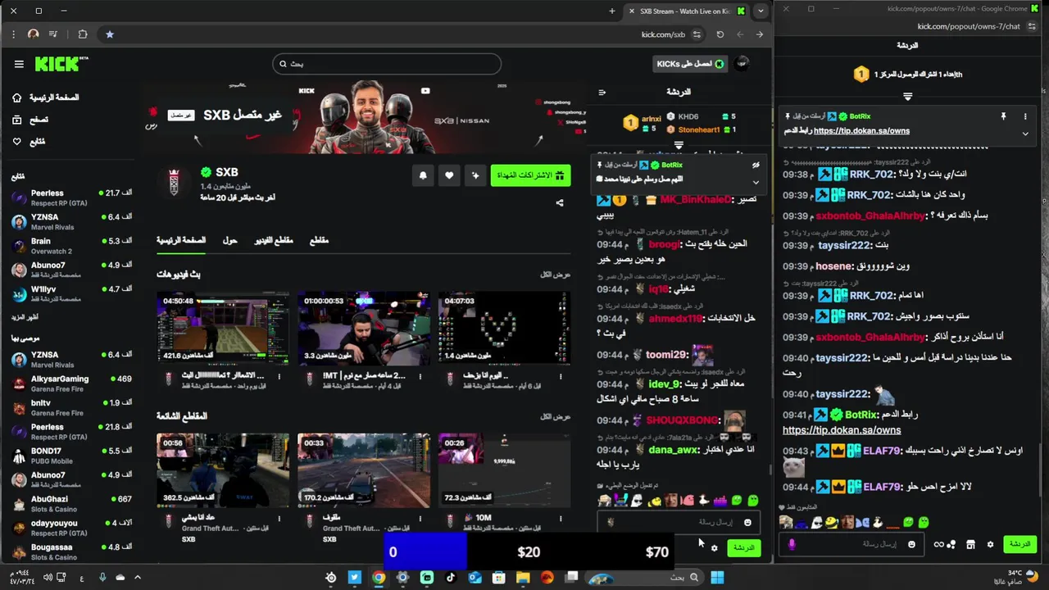Screen dimensions: 1049x590
Task: Click the message input in the popout chat
Action: tap(851, 544)
